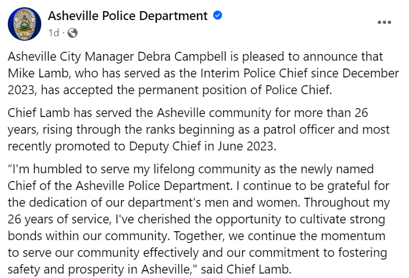This screenshot has width=409, height=278.
Task: Open the Asheville Police Department page name link
Action: click(x=128, y=16)
